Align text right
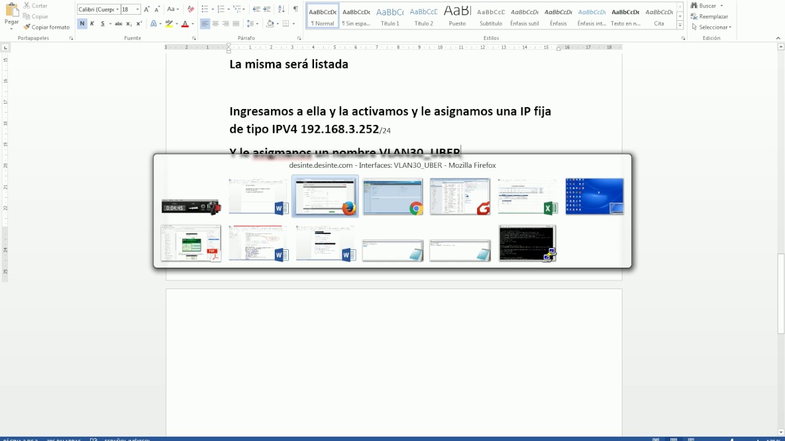This screenshot has height=441, width=785. point(226,24)
